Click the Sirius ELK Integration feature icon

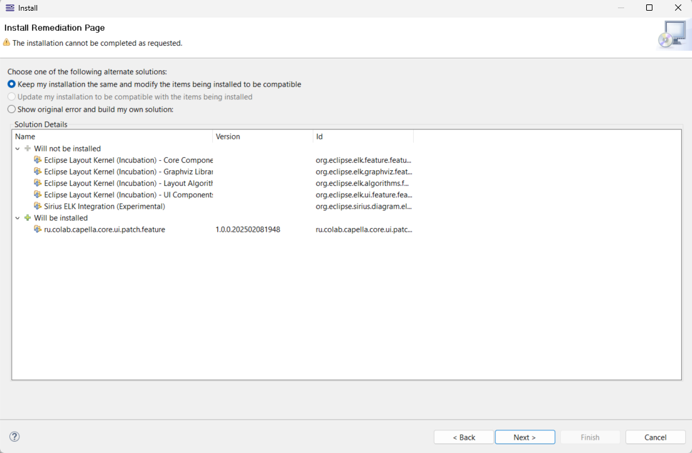(x=38, y=206)
